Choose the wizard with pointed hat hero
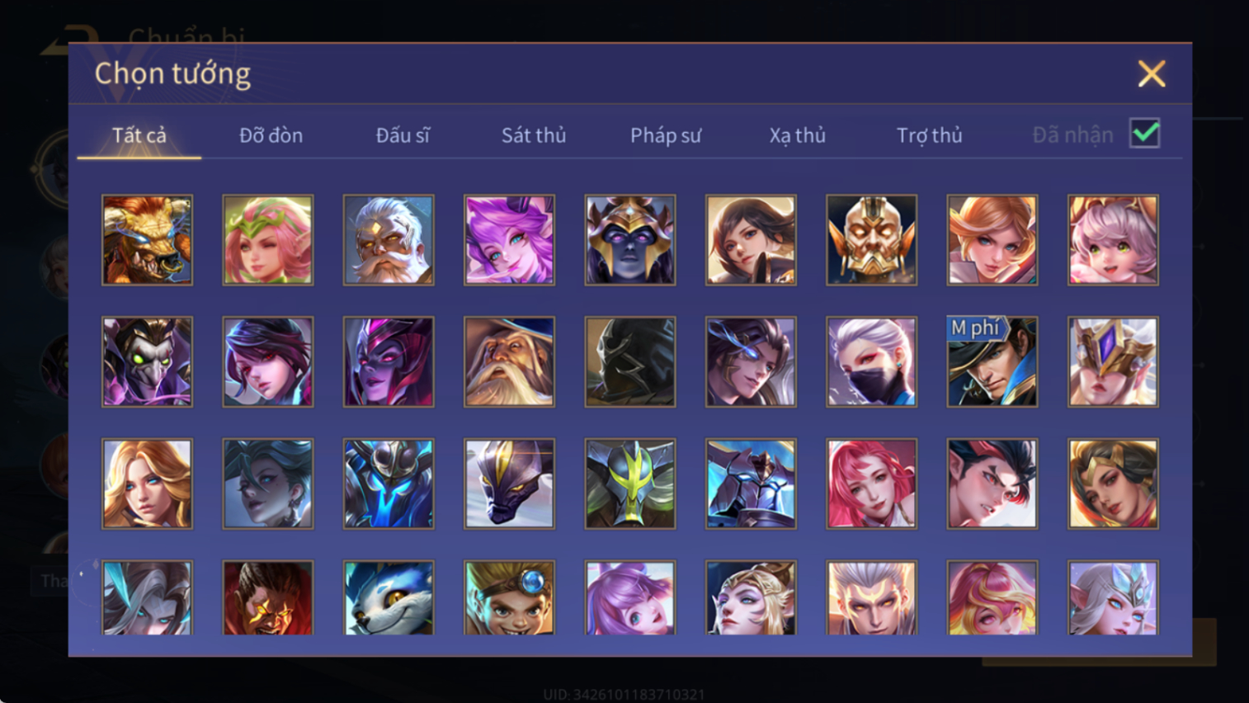The height and width of the screenshot is (703, 1249). tap(509, 362)
